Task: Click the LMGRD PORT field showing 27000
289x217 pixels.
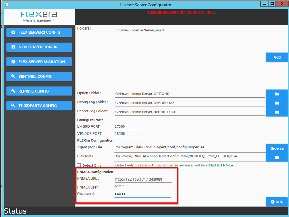Action: point(128,127)
